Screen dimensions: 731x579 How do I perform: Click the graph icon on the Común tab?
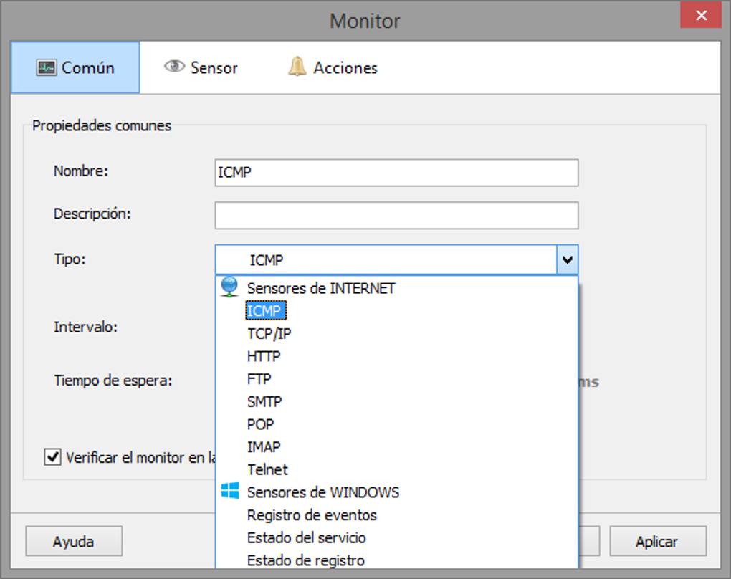(47, 67)
